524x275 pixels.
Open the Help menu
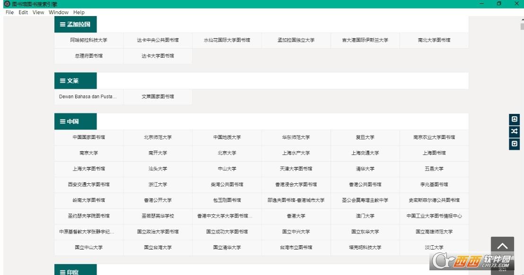[79, 12]
